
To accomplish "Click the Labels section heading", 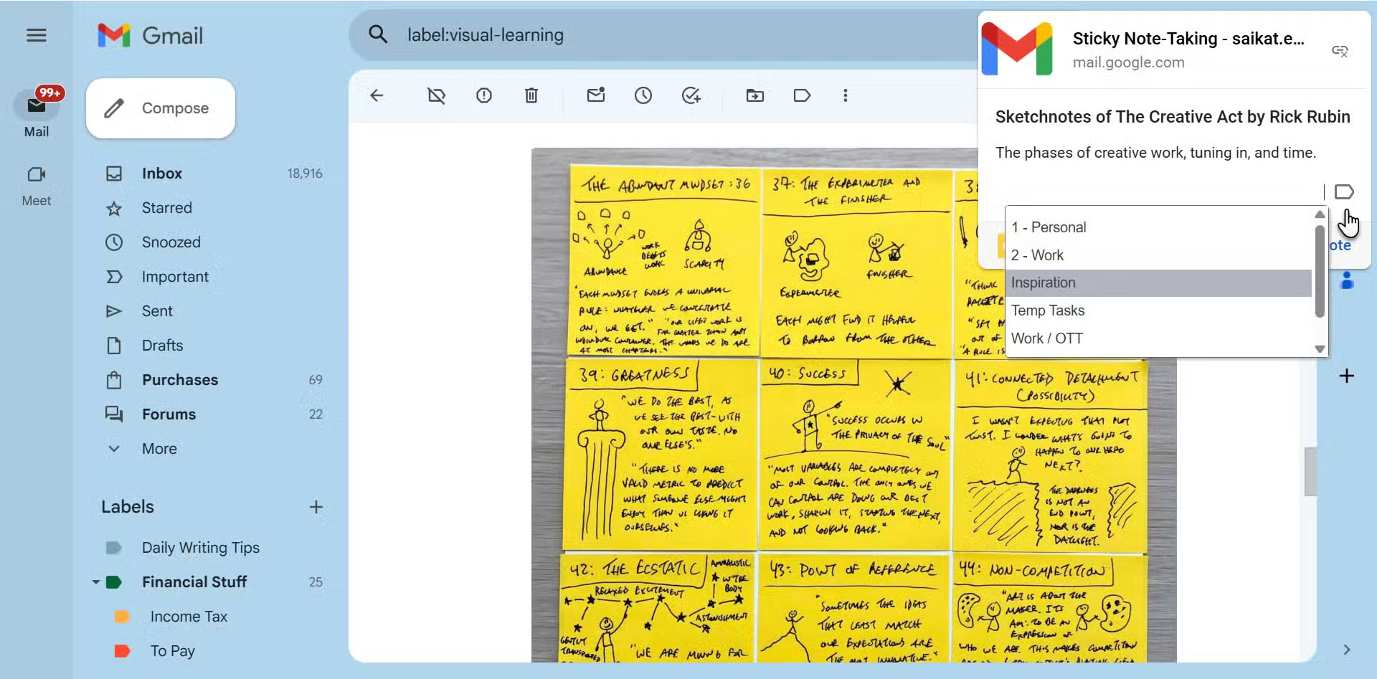I will click(x=128, y=507).
